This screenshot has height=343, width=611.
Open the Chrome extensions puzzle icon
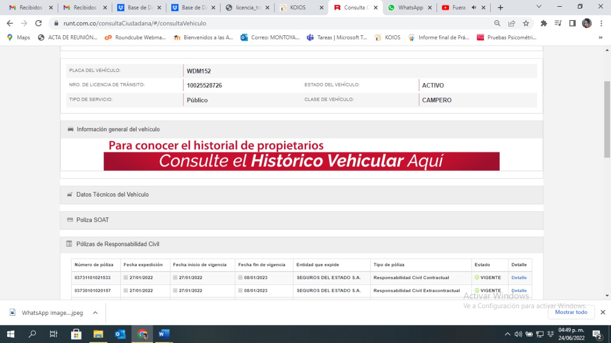coord(544,23)
